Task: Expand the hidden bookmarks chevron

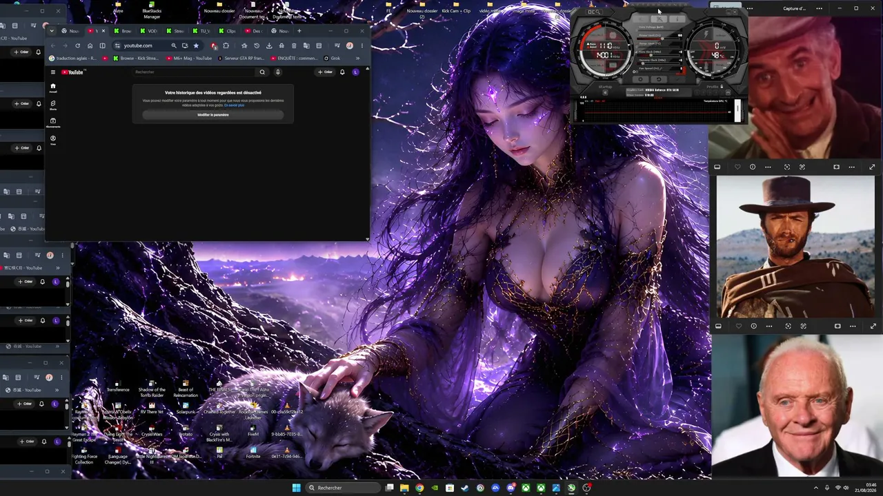Action: tap(357, 59)
